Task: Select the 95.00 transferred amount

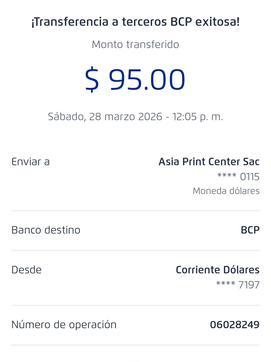Action: [x=147, y=80]
